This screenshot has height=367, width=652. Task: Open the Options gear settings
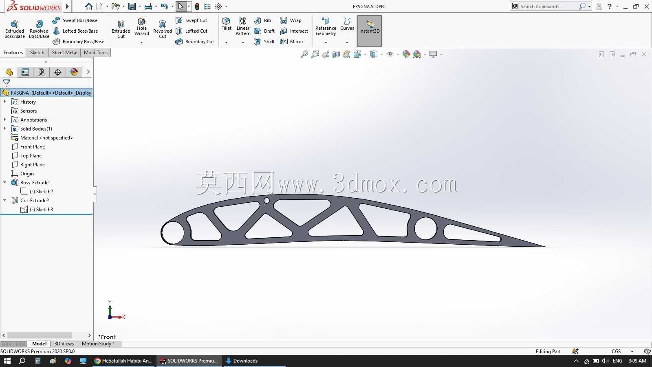(218, 7)
